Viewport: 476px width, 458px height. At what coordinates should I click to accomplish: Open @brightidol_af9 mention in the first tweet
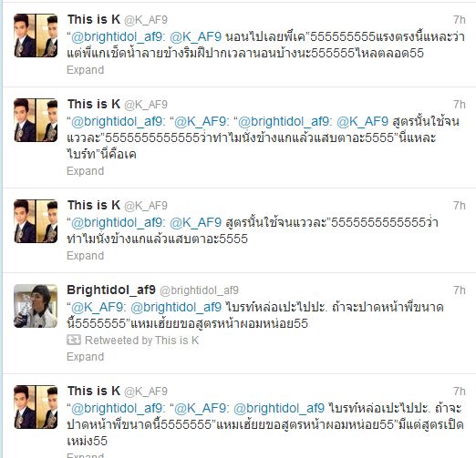tap(118, 36)
